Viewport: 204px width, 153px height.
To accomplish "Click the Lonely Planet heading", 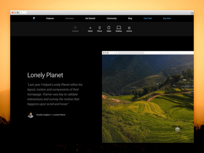I will [45, 75].
